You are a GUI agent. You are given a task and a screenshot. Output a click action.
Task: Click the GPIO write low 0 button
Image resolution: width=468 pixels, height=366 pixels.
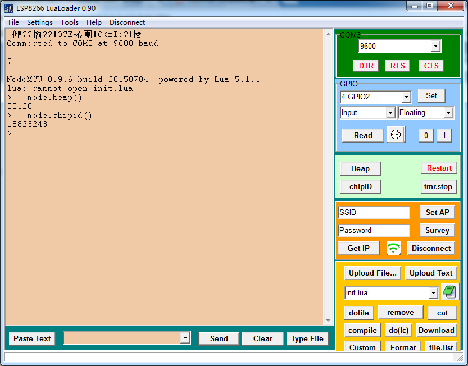426,135
